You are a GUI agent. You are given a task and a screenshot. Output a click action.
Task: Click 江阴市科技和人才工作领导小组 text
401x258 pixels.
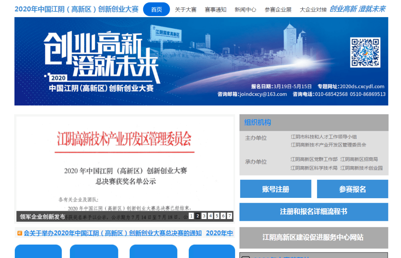pyautogui.click(x=323, y=137)
